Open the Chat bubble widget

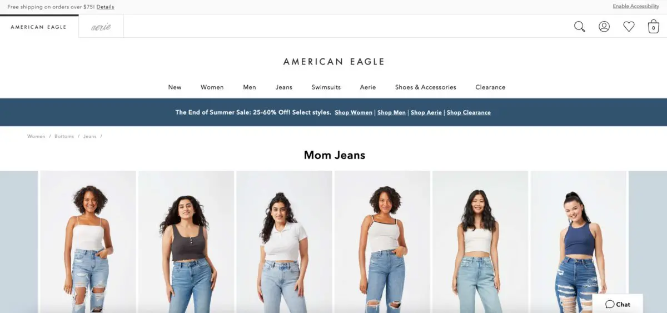coord(618,304)
